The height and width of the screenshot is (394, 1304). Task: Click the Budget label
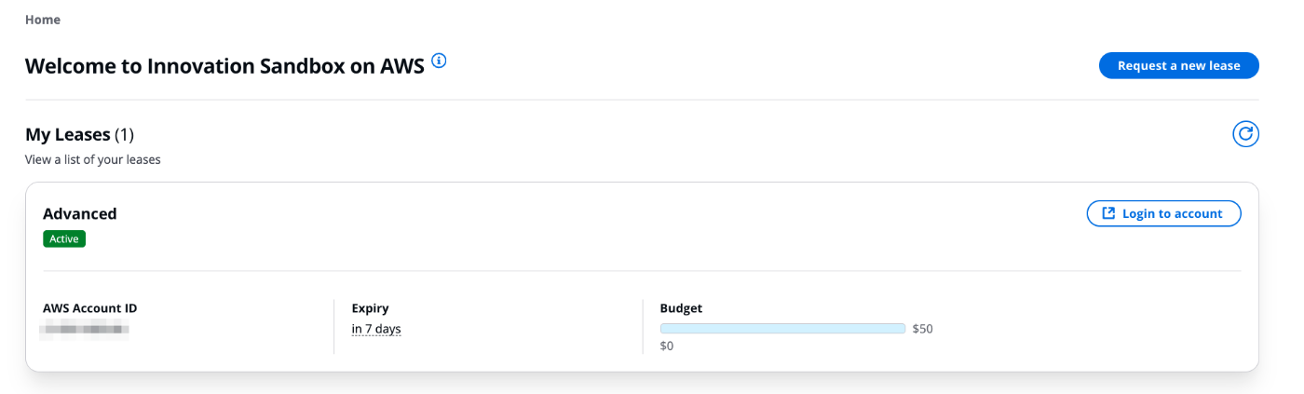(x=681, y=307)
